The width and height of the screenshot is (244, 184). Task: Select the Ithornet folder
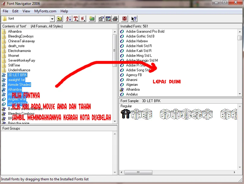[x=14, y=56]
